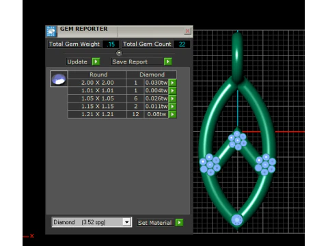Select the round gem thumbnail
328x246 pixels.
pyautogui.click(x=59, y=79)
